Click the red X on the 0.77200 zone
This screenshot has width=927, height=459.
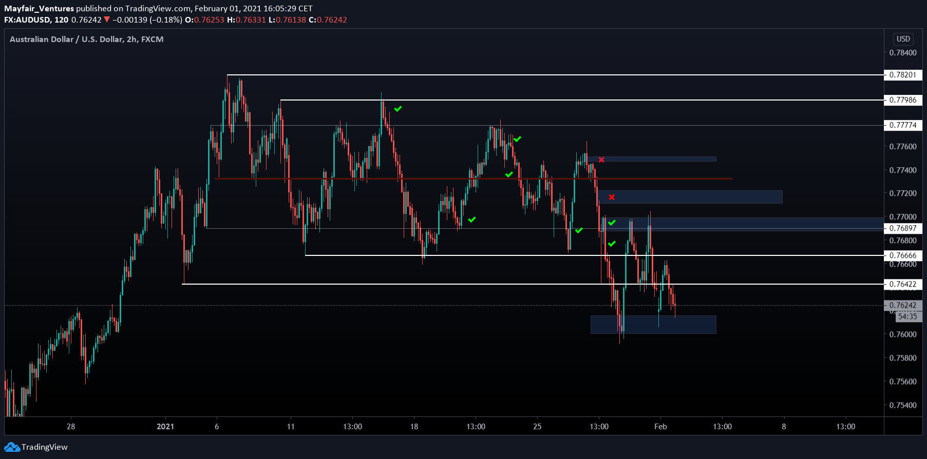(x=612, y=197)
